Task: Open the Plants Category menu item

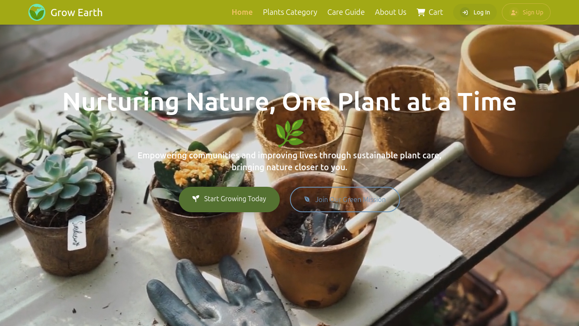Action: 290,12
